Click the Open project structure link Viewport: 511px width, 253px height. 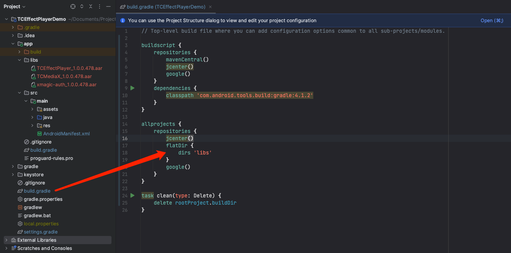(492, 20)
